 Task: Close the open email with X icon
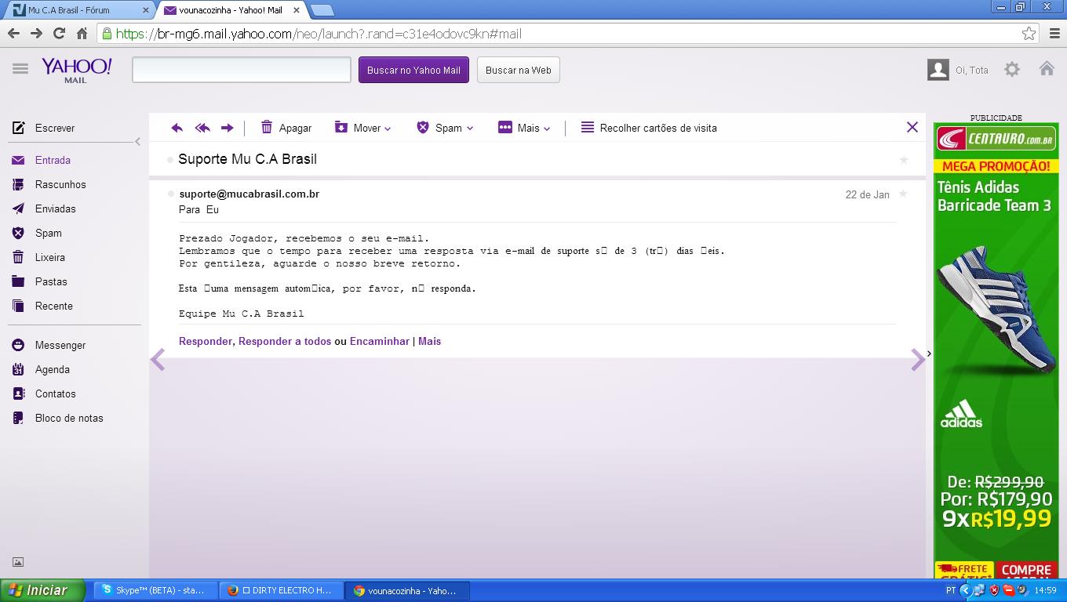[912, 127]
